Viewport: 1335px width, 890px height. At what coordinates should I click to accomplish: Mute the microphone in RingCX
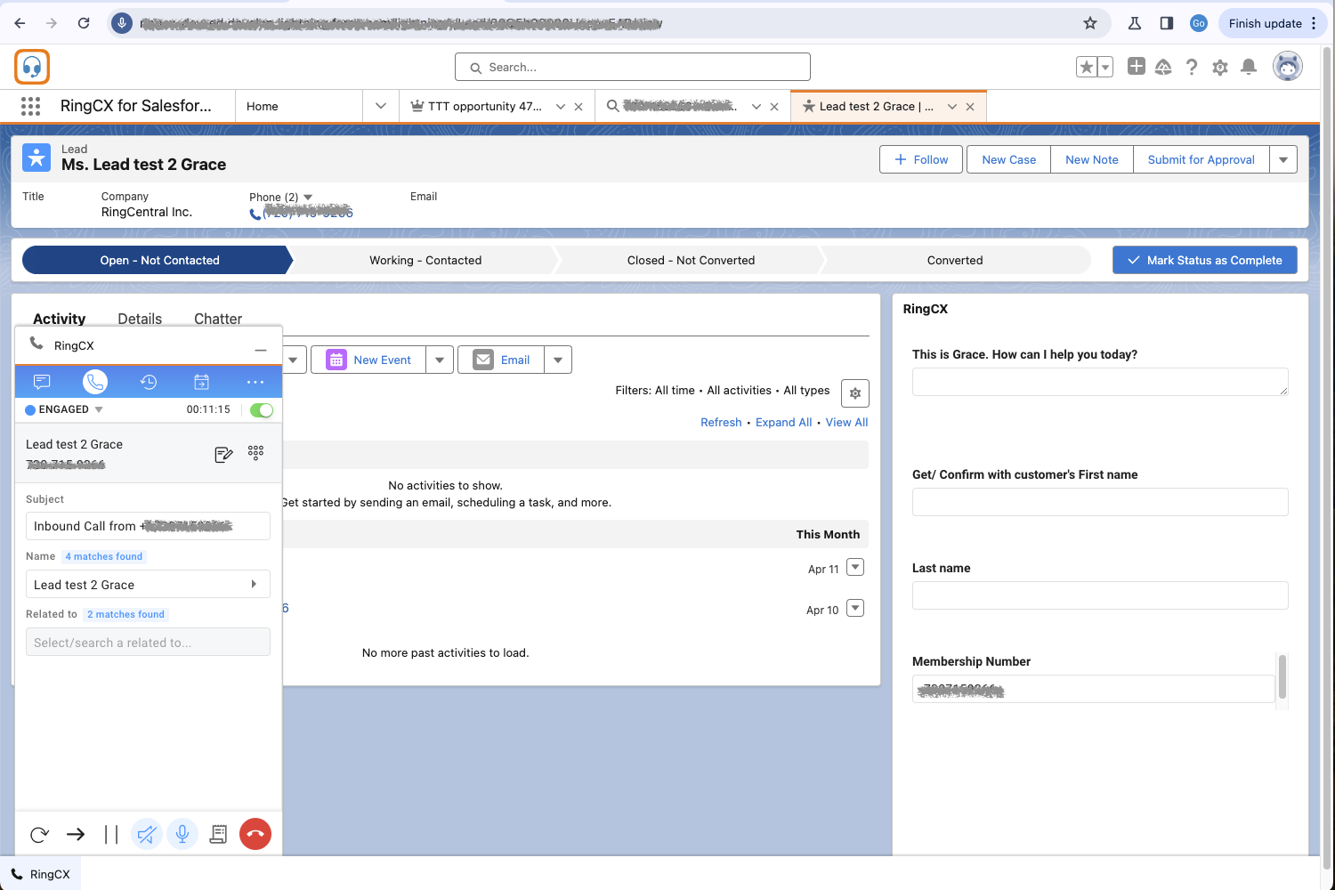point(182,834)
